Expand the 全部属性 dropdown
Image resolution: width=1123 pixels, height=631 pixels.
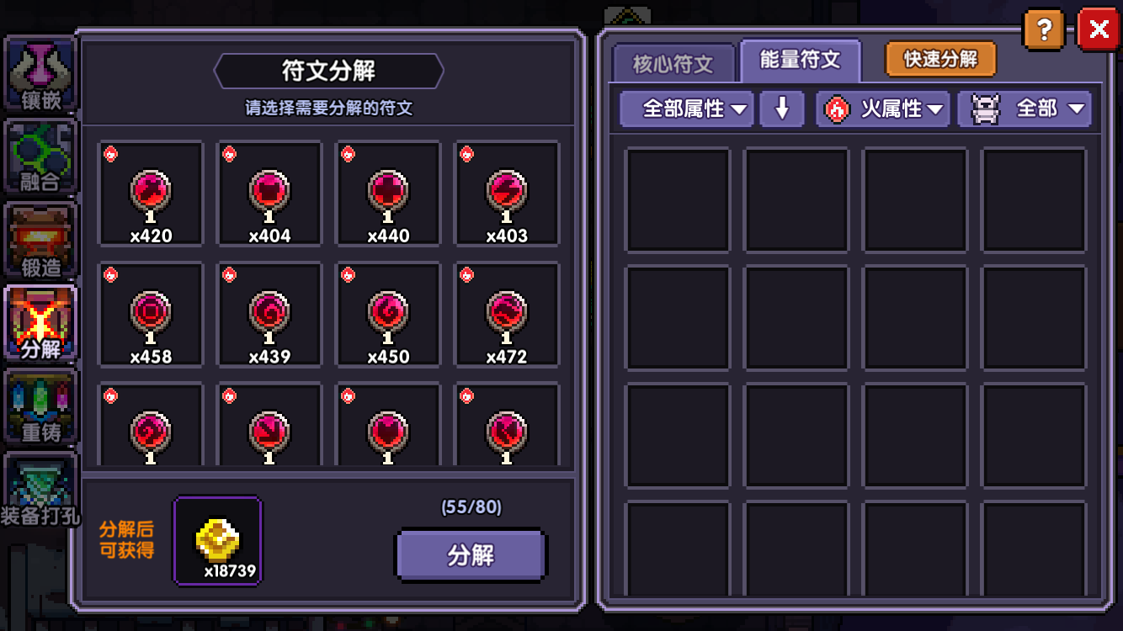coord(687,109)
